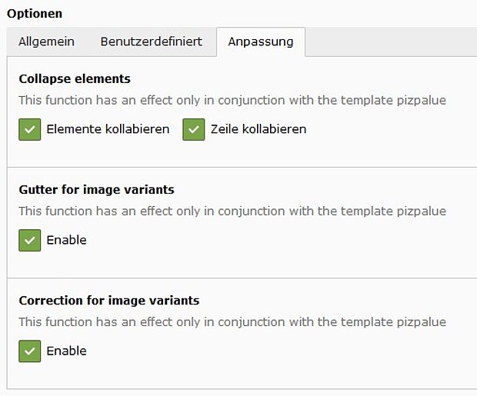The image size is (477, 396).
Task: Click the Optionen title at top
Action: pyautogui.click(x=35, y=13)
